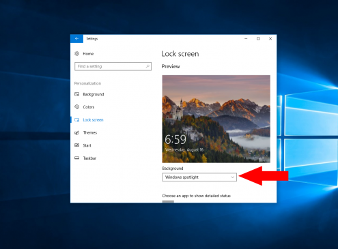Click the Home link label
Image resolution: width=338 pixels, height=249 pixels.
point(88,54)
